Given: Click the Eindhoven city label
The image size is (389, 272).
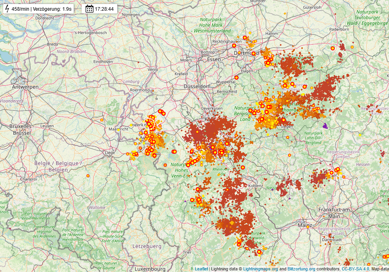Looking at the screenshot, I should pos(103,62).
